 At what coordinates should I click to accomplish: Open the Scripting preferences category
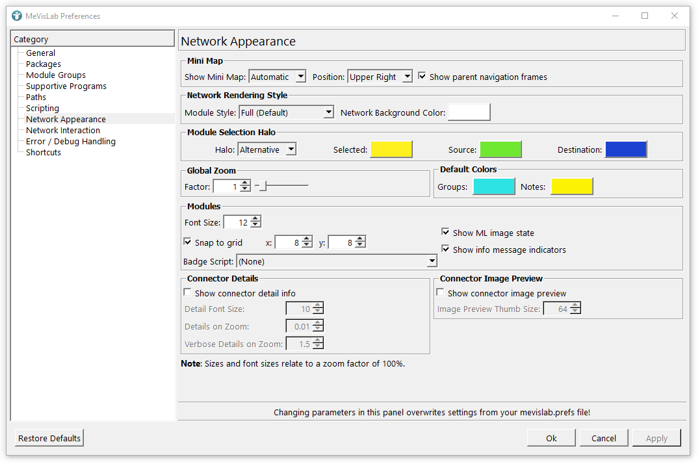click(42, 108)
